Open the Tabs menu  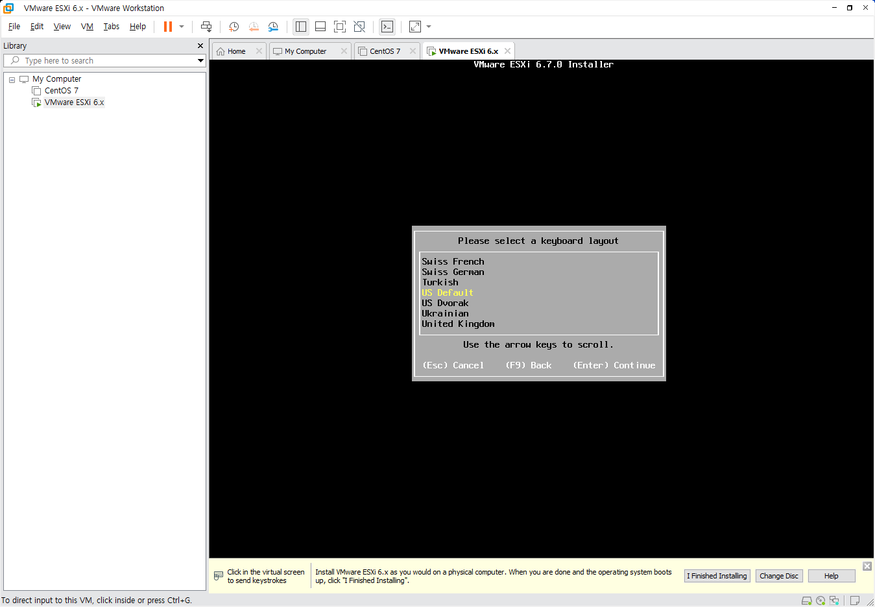tap(112, 27)
